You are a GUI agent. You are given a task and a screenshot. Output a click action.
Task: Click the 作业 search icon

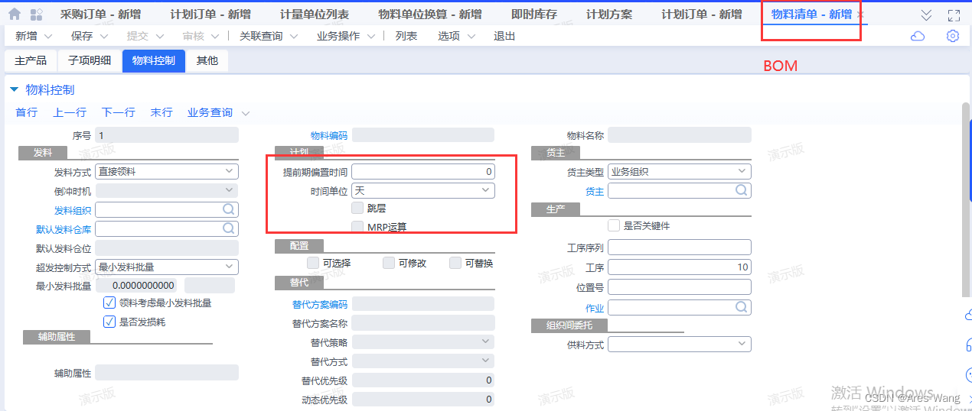742,306
